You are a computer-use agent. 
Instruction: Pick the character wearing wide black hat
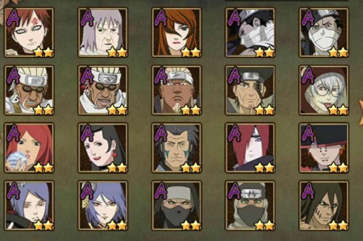pyautogui.click(x=324, y=148)
